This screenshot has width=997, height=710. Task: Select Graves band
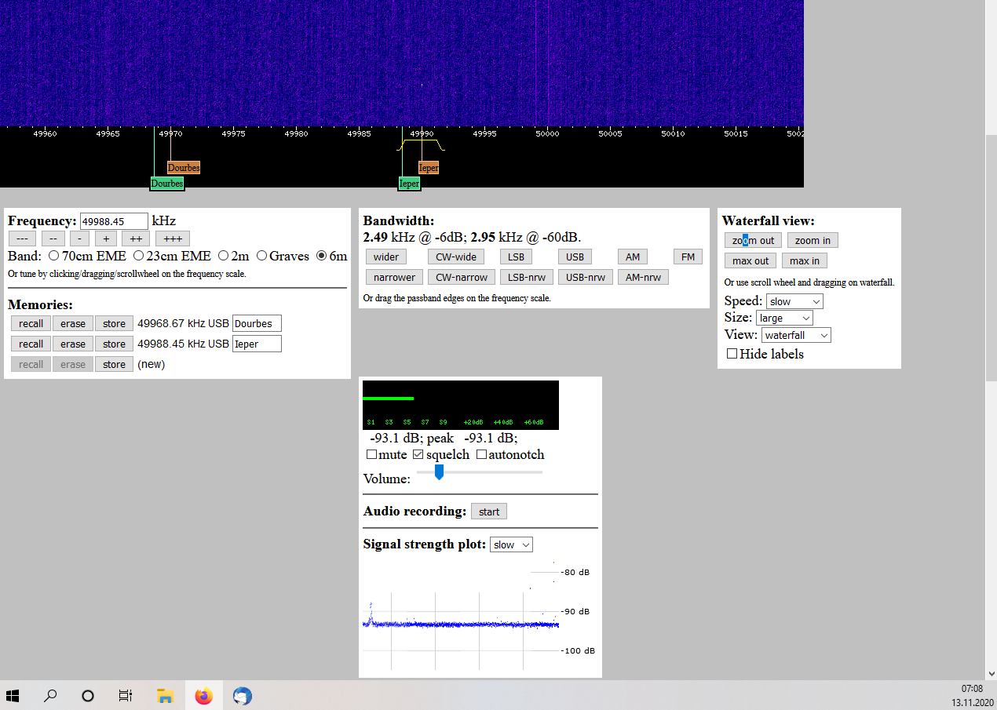pos(262,256)
